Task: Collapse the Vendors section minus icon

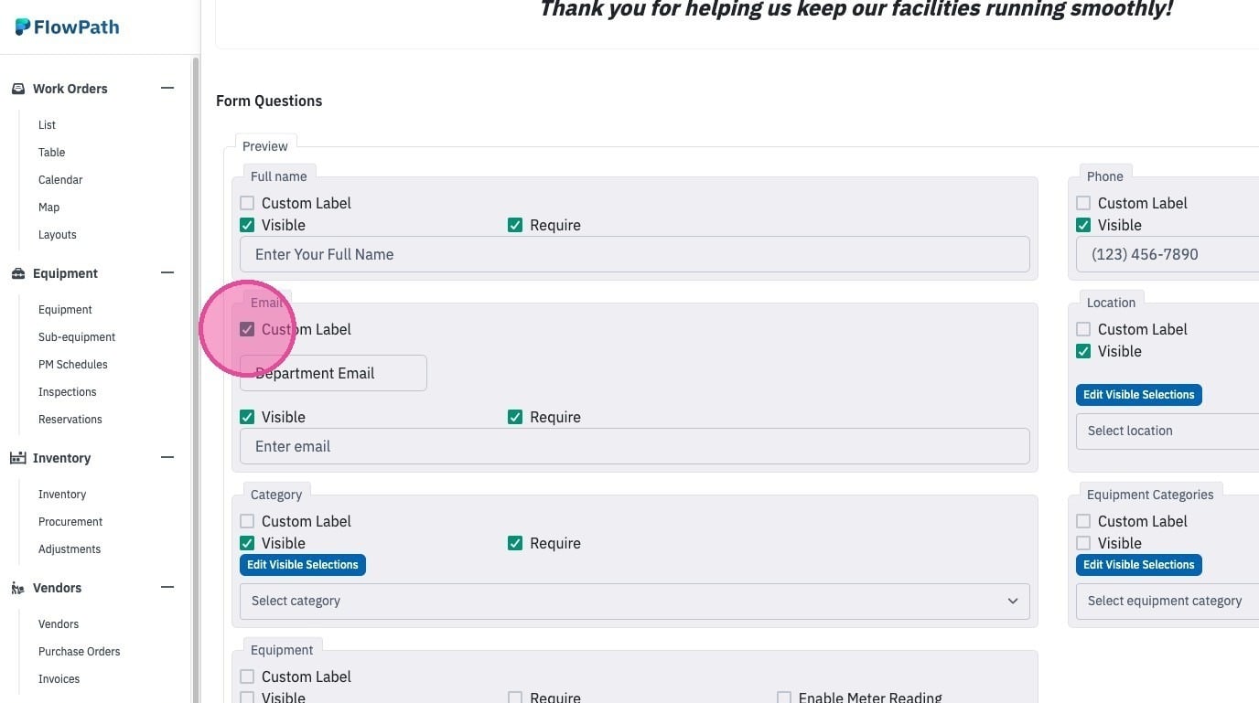Action: click(167, 587)
